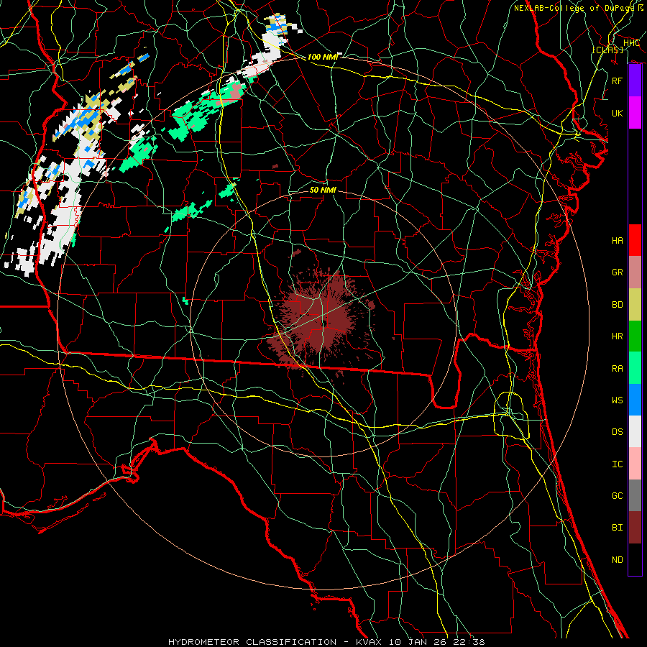Click the HA red legend swatch
The image size is (647, 647).
635,240
